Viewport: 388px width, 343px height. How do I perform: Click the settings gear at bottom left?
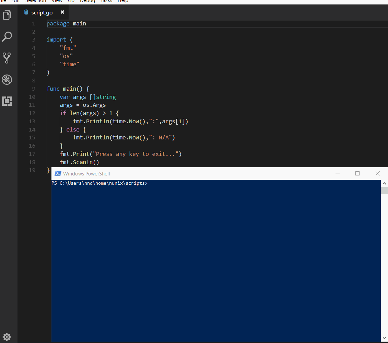7,337
